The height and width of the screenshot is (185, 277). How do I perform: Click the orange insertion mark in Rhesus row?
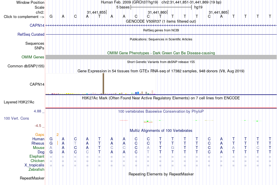(58, 143)
